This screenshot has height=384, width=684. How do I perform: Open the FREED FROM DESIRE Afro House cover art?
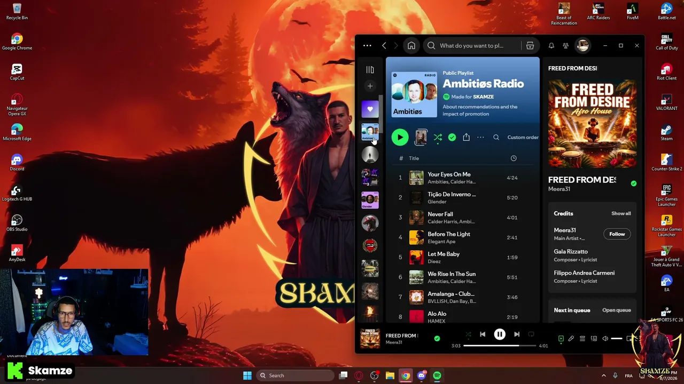[592, 124]
